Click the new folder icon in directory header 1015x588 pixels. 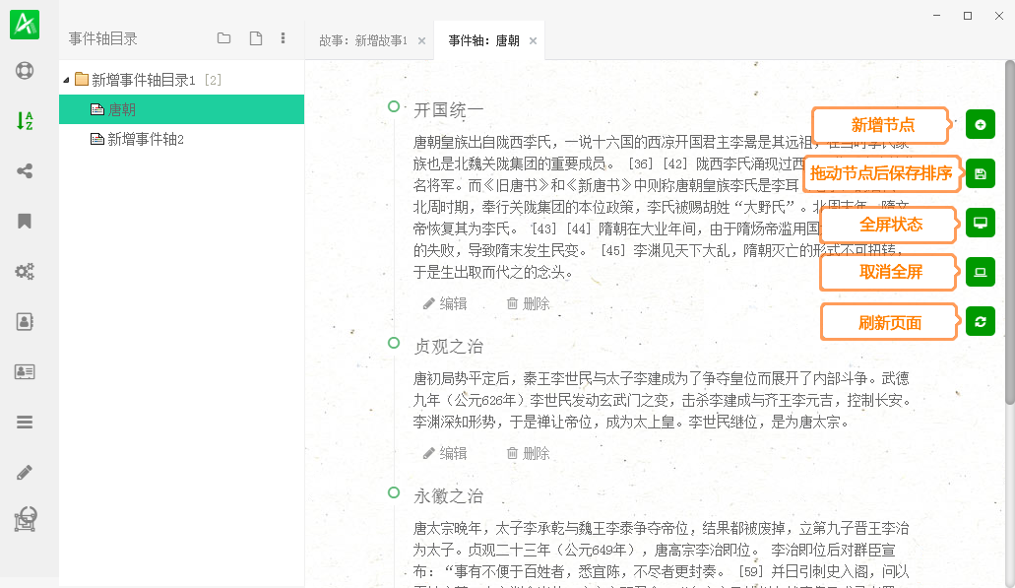224,38
